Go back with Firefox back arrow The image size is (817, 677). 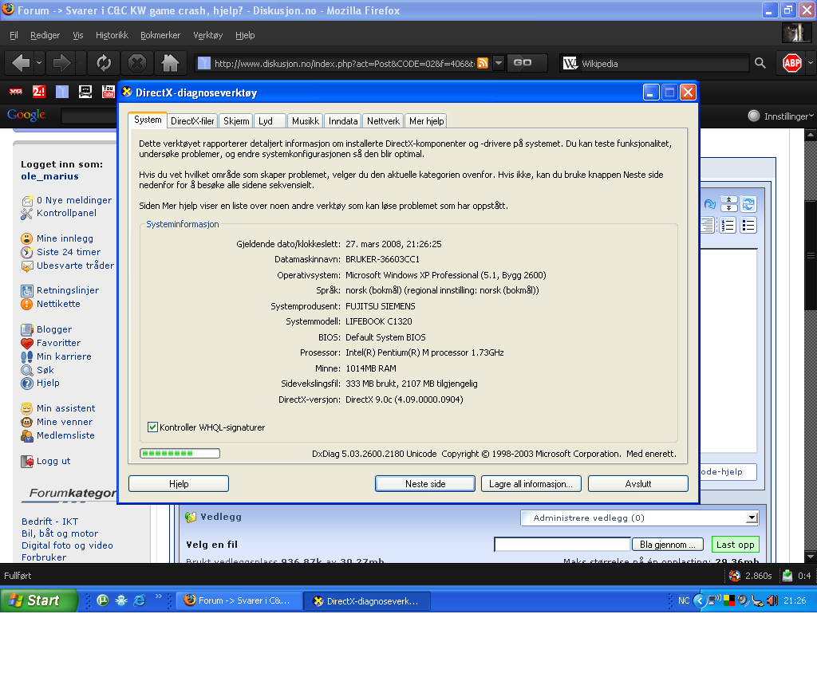point(21,63)
